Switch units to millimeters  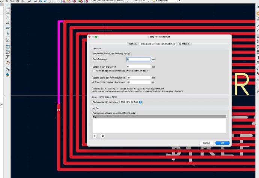[x=8, y=28]
